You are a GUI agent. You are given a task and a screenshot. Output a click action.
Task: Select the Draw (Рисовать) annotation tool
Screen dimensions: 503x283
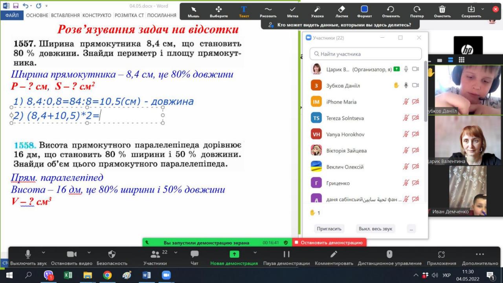(268, 11)
